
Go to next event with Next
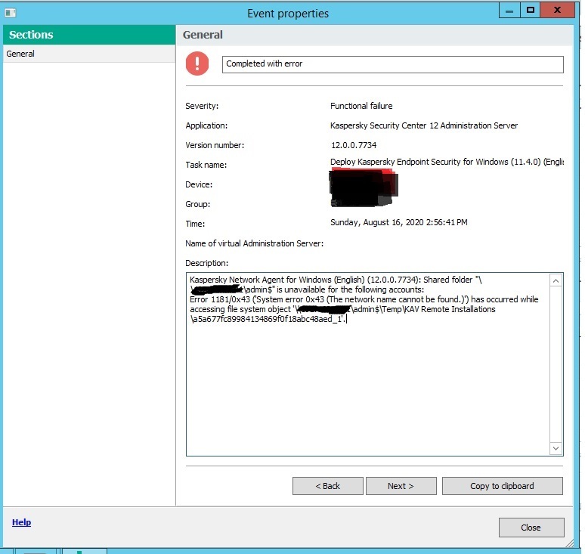point(401,486)
